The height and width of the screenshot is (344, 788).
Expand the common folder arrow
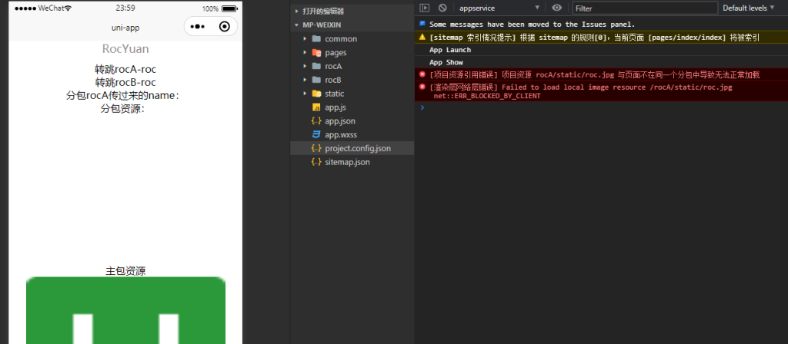305,38
